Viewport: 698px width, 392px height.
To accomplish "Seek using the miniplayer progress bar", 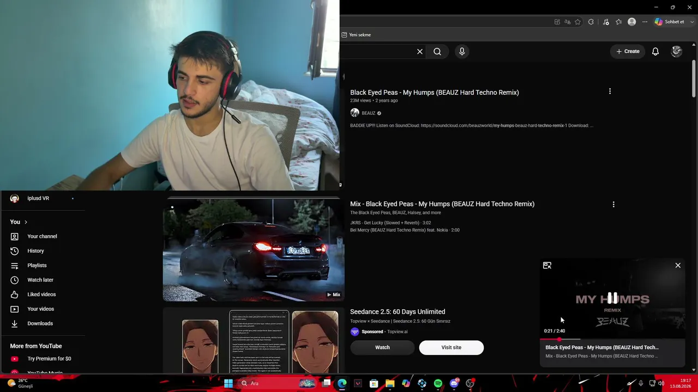I will tap(612, 339).
